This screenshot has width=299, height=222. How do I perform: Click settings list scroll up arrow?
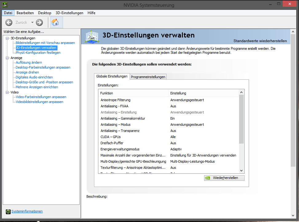coord(242,92)
